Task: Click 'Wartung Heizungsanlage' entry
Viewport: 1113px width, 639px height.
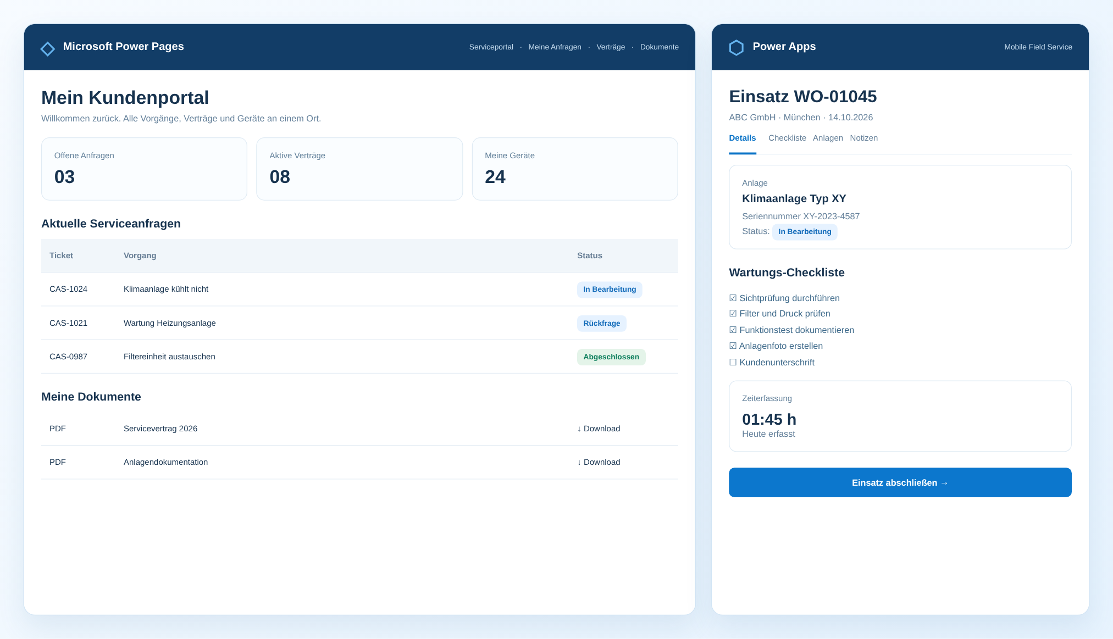Action: coord(170,323)
